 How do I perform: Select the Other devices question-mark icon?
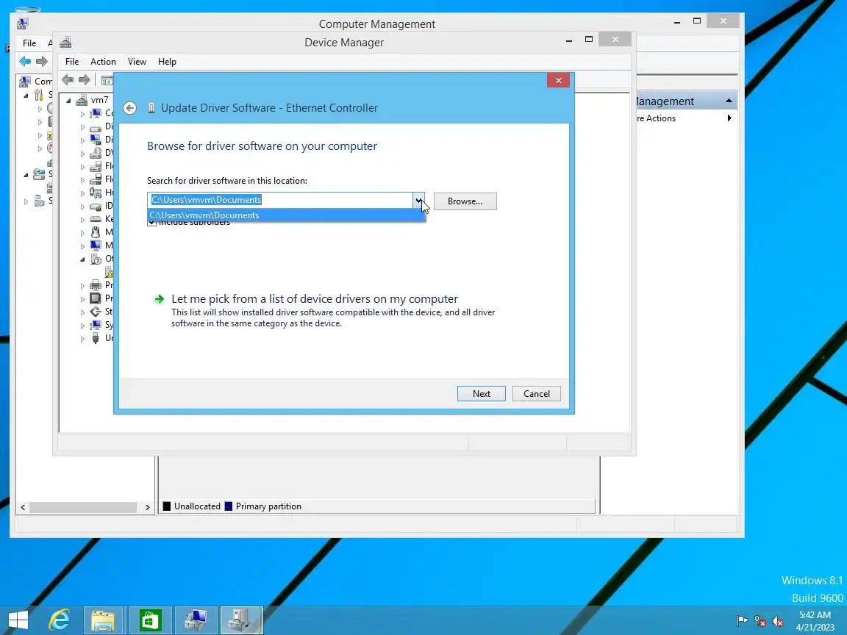click(96, 259)
